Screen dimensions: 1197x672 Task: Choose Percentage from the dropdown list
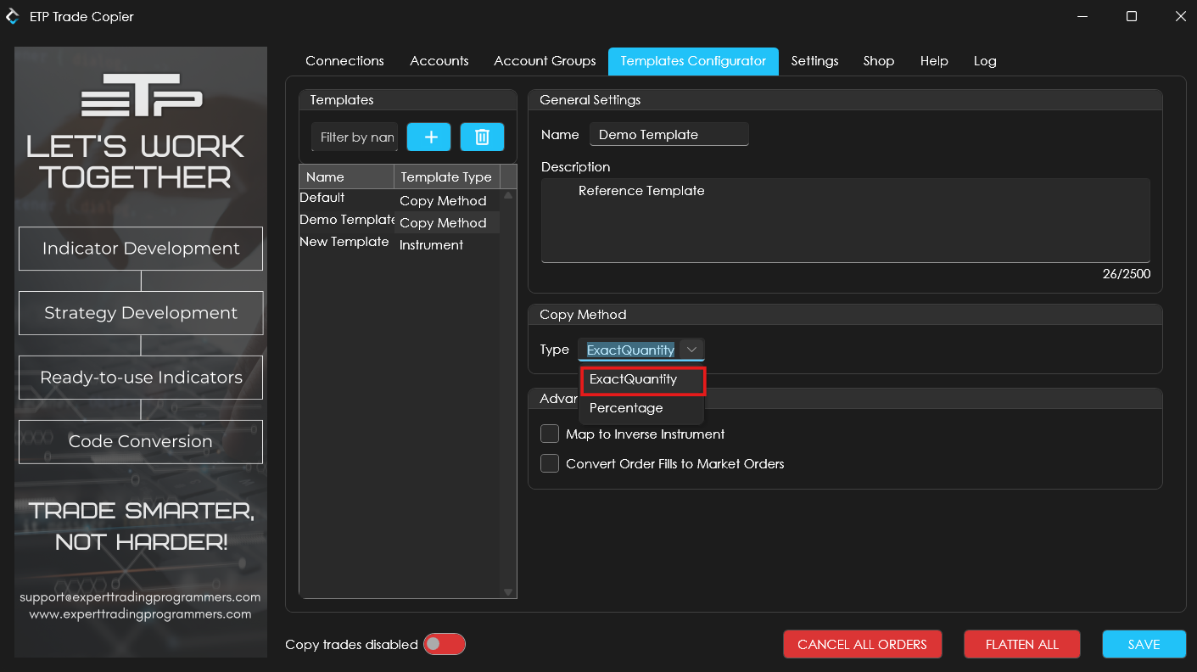pos(642,408)
